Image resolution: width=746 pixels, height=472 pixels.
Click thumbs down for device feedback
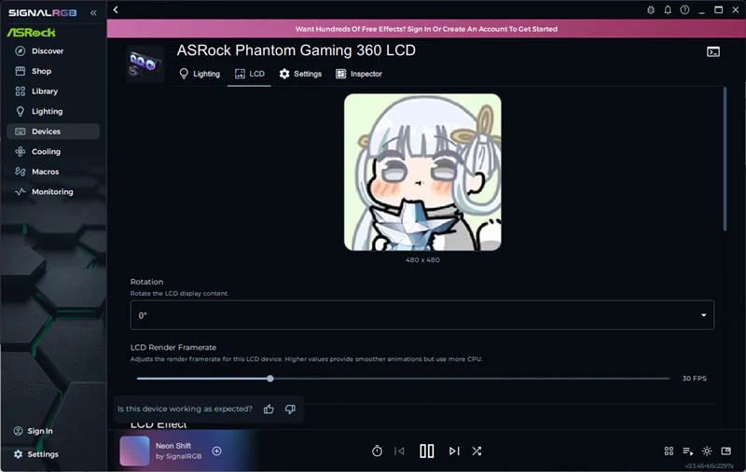[x=290, y=410]
